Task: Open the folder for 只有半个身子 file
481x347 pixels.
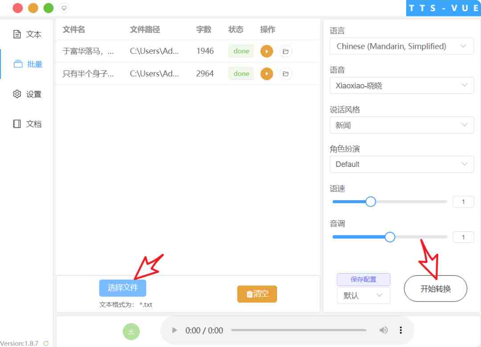Action: pyautogui.click(x=285, y=74)
